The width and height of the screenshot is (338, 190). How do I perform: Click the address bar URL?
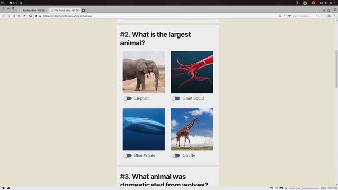click(x=68, y=16)
